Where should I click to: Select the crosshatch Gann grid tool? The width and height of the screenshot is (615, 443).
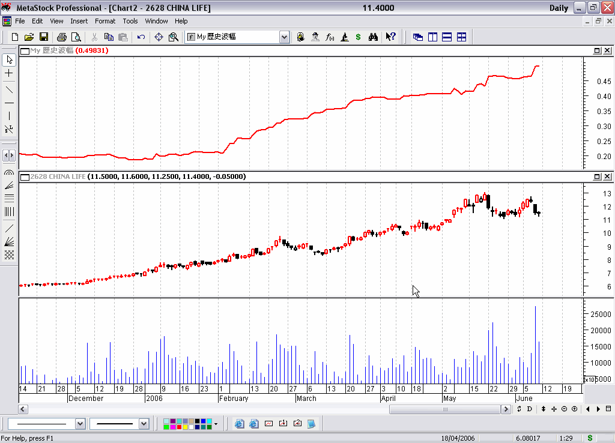click(x=9, y=255)
